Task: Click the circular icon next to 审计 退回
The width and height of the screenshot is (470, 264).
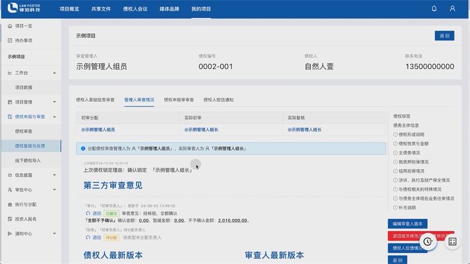Action: tap(88, 214)
